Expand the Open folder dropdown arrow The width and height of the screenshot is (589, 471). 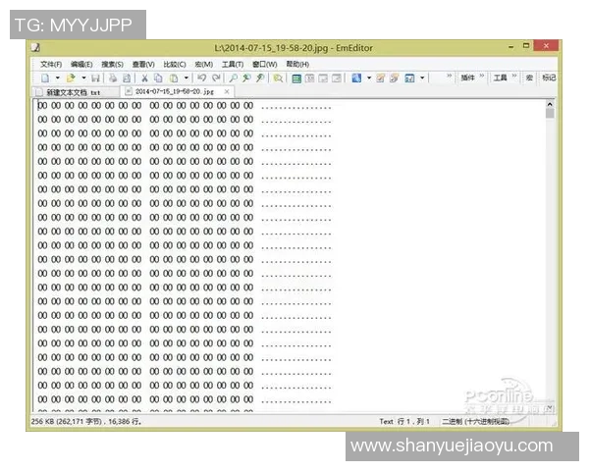tap(83, 78)
